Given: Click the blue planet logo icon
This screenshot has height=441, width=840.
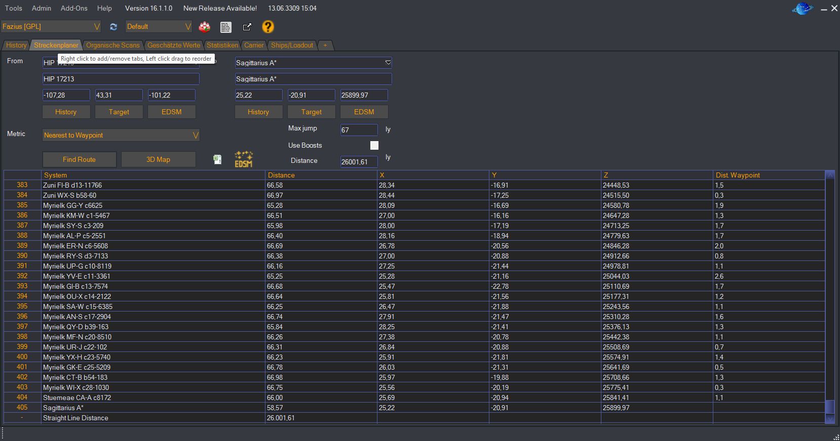Looking at the screenshot, I should click(x=802, y=9).
